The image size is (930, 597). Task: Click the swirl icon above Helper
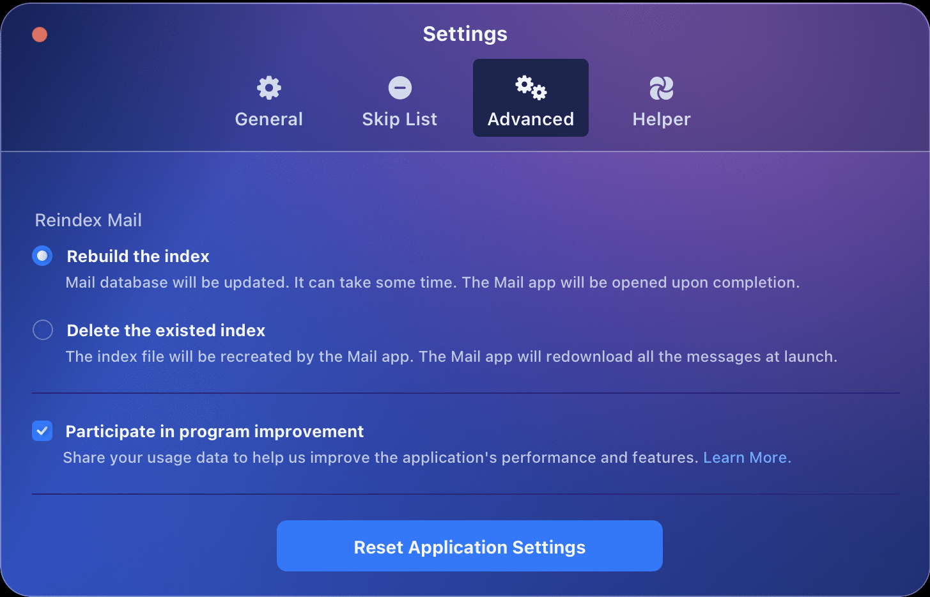661,88
